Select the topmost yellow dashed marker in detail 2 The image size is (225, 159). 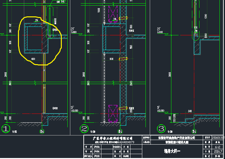click(123, 18)
